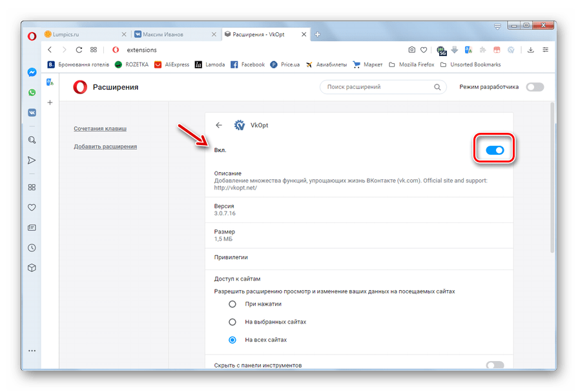Toggle hide from toolbar switch
The image size is (578, 392).
(495, 365)
